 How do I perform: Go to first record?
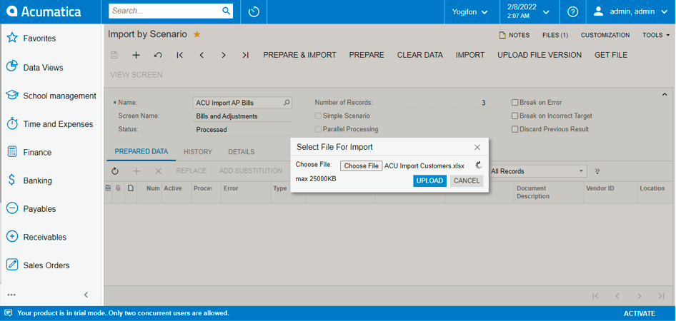(180, 55)
